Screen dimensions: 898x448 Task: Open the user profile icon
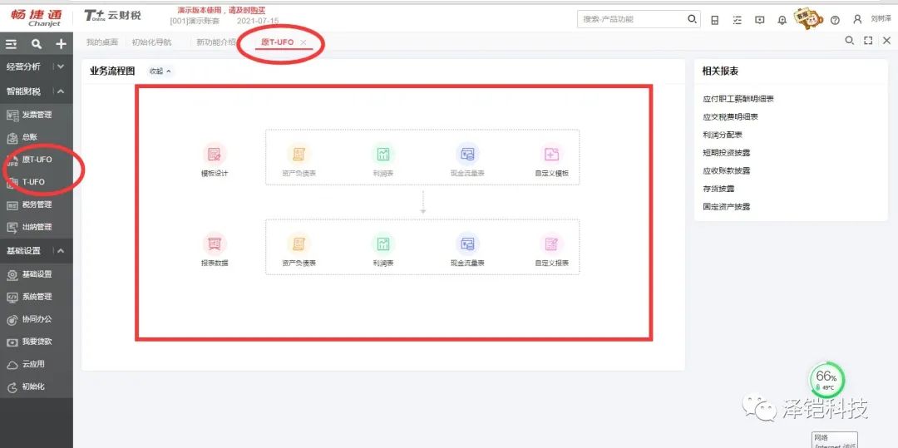tap(857, 19)
